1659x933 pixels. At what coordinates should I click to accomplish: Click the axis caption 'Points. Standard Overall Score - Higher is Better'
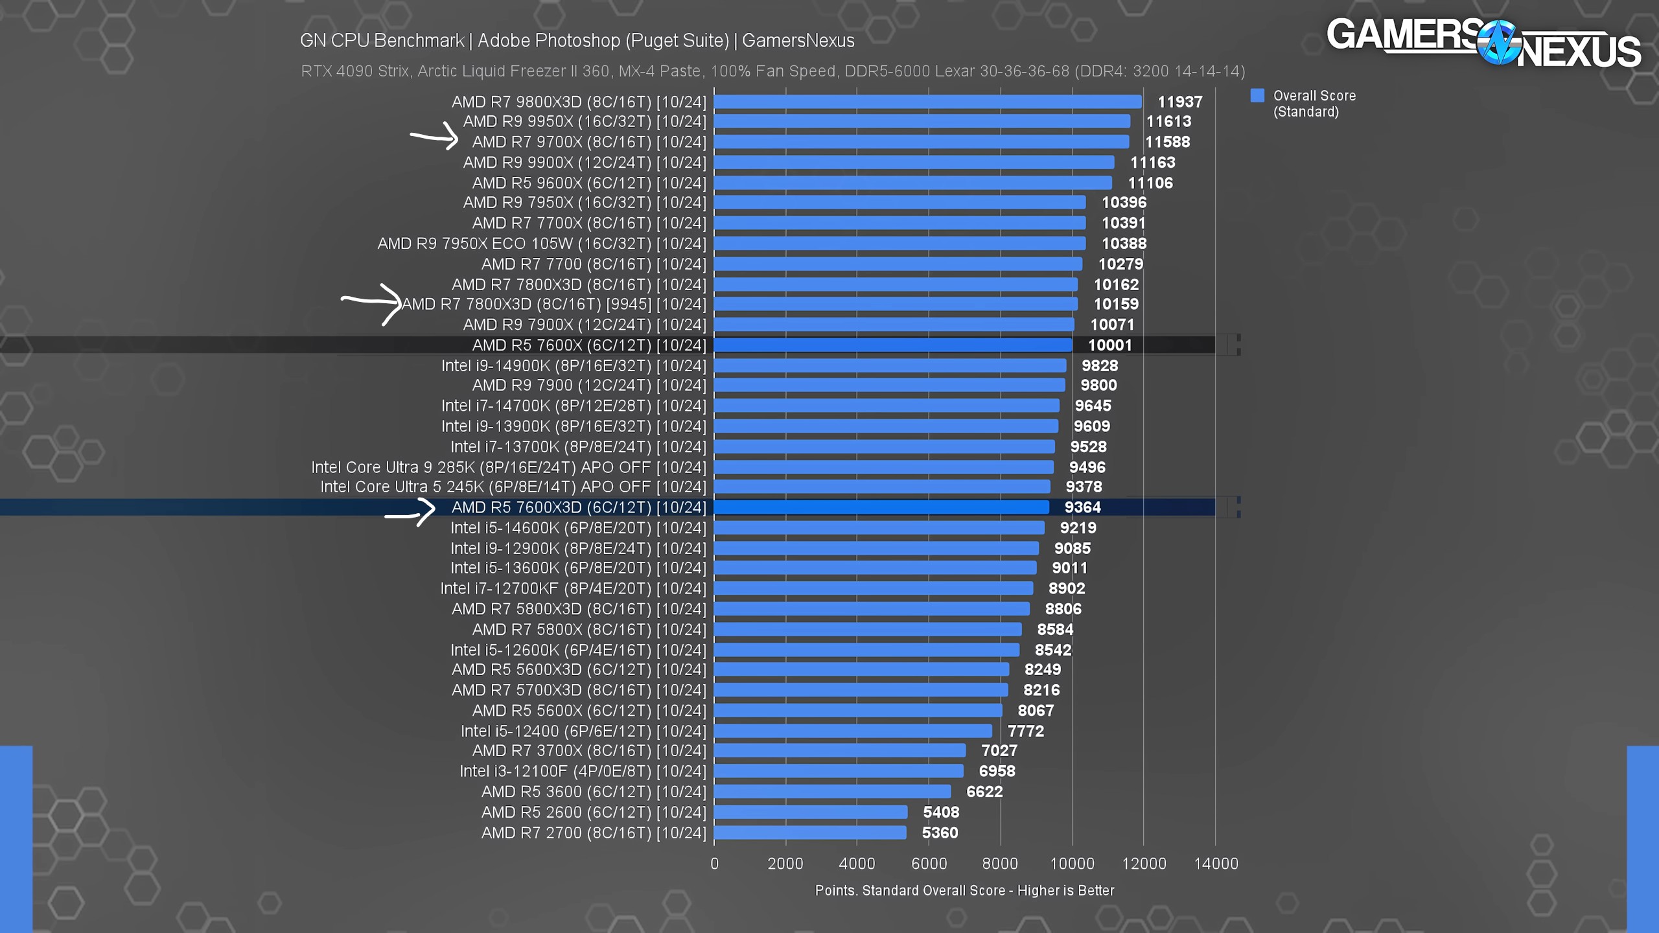[x=964, y=891]
